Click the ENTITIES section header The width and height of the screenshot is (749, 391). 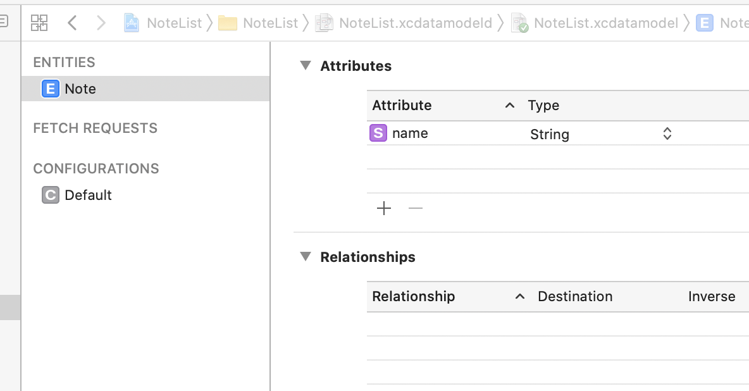pos(64,62)
